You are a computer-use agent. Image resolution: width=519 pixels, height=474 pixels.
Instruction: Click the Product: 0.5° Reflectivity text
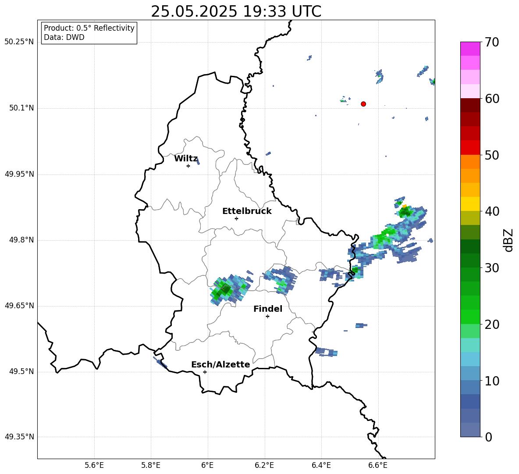tap(89, 28)
